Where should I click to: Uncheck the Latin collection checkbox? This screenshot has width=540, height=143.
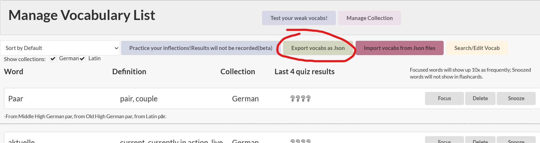(82, 59)
